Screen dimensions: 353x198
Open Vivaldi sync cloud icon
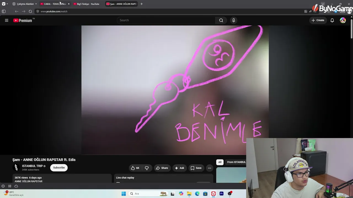tap(16, 186)
